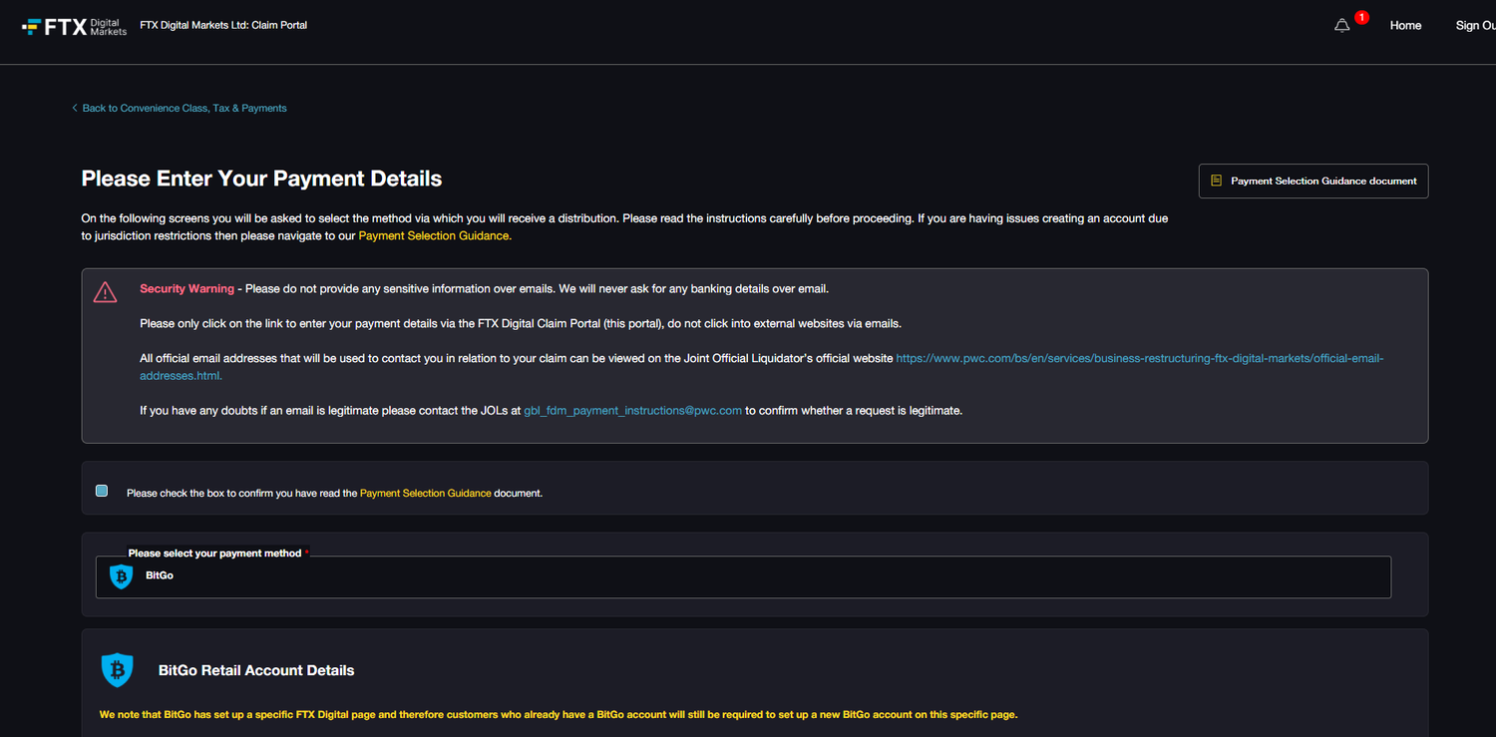Click the BitGo shield icon in payment method field
The image size is (1496, 737).
121,576
